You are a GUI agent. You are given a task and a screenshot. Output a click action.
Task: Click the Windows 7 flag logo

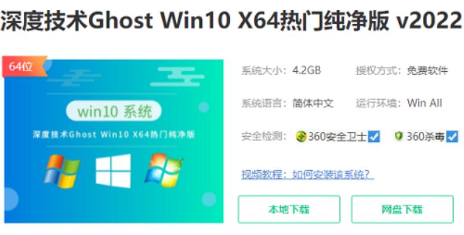(164, 170)
